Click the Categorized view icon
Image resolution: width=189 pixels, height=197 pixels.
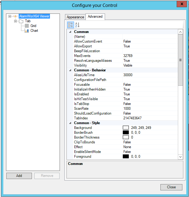[70, 25]
